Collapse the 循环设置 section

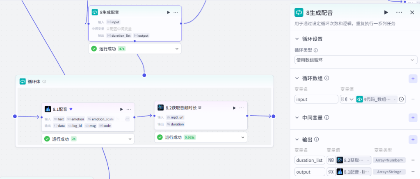click(297, 39)
